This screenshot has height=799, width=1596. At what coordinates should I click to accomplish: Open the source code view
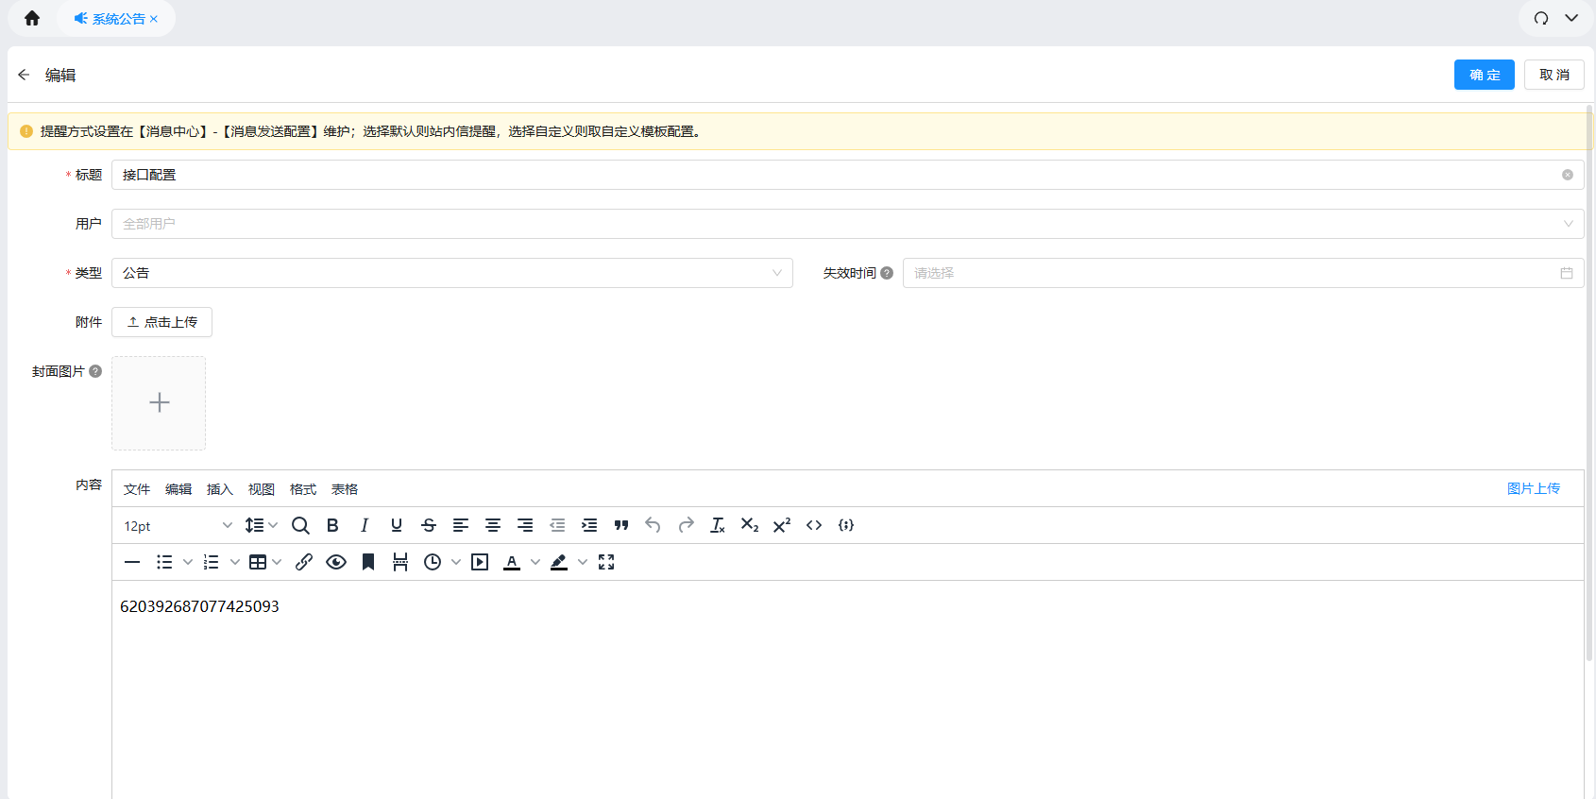(814, 525)
